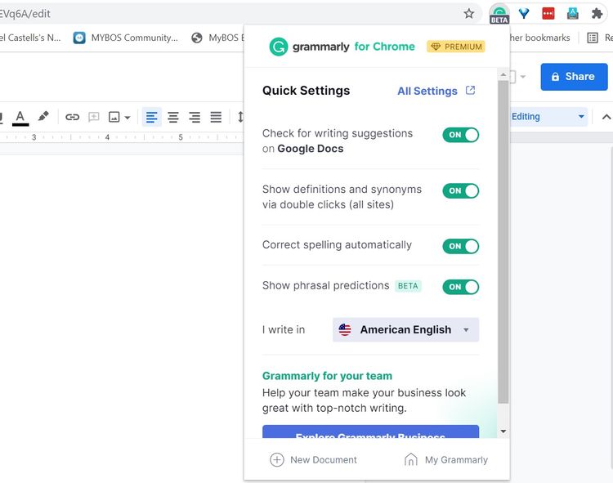Switch off Show phrasal predictions
Image resolution: width=613 pixels, height=483 pixels.
[460, 287]
